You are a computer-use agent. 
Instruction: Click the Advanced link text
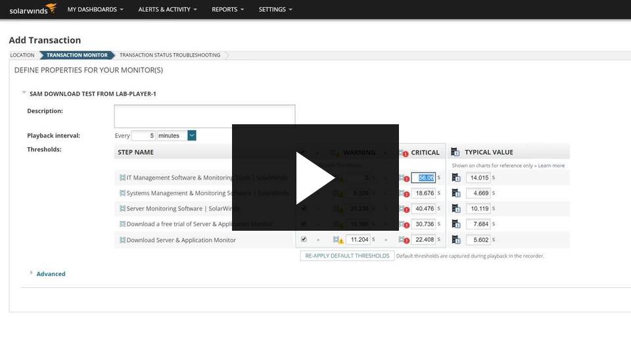click(51, 274)
